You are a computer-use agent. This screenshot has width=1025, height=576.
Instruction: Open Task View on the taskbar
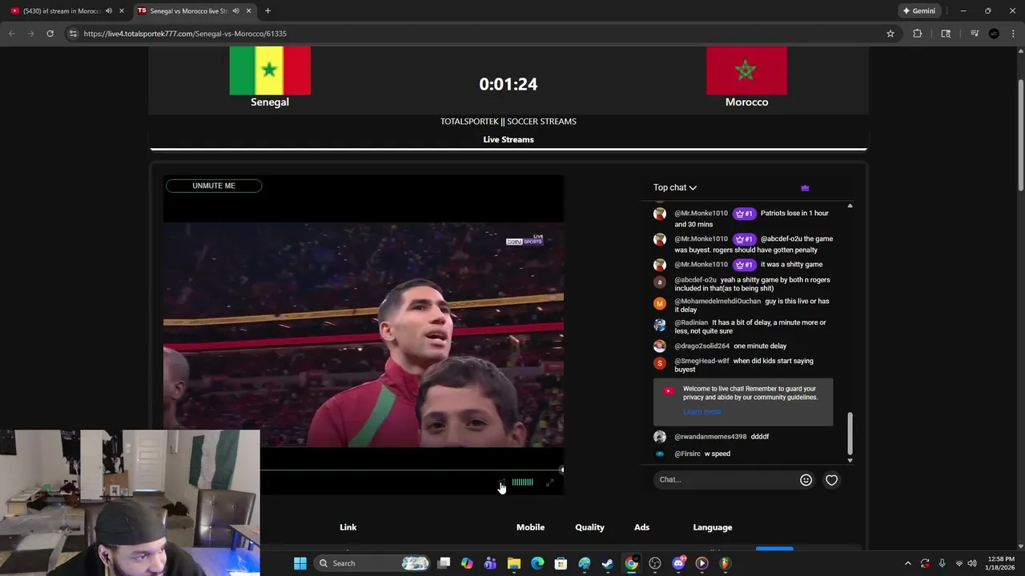click(x=444, y=563)
